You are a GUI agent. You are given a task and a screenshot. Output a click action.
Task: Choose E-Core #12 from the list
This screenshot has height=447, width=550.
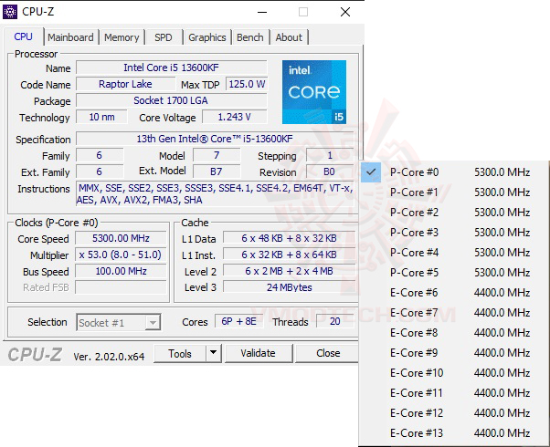tap(455, 413)
